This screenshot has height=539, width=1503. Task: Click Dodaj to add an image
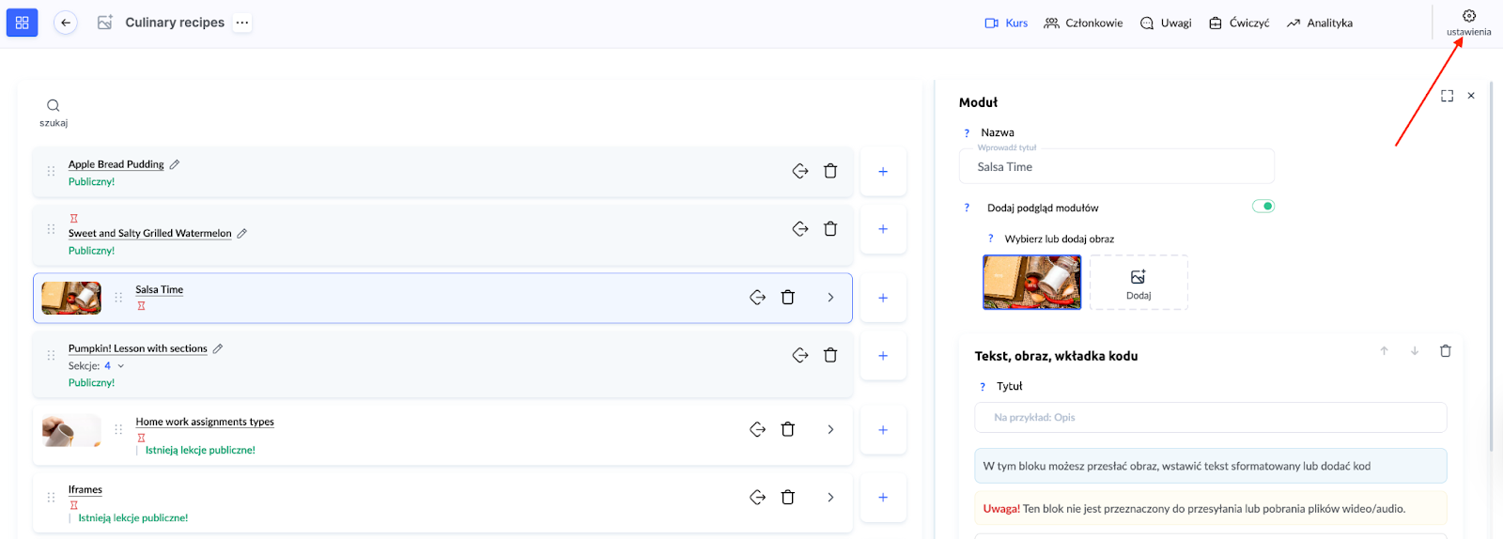pyautogui.click(x=1139, y=283)
